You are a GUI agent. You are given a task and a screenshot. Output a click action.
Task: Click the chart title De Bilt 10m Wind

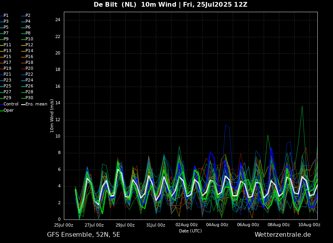tap(170, 5)
